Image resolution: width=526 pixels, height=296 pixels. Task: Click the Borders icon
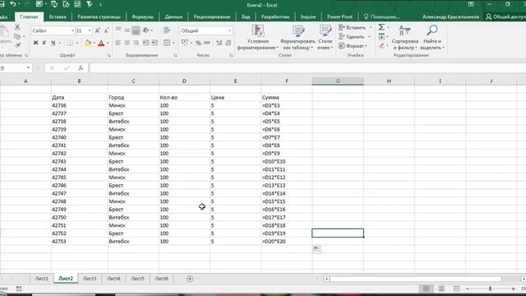pyautogui.click(x=70, y=43)
